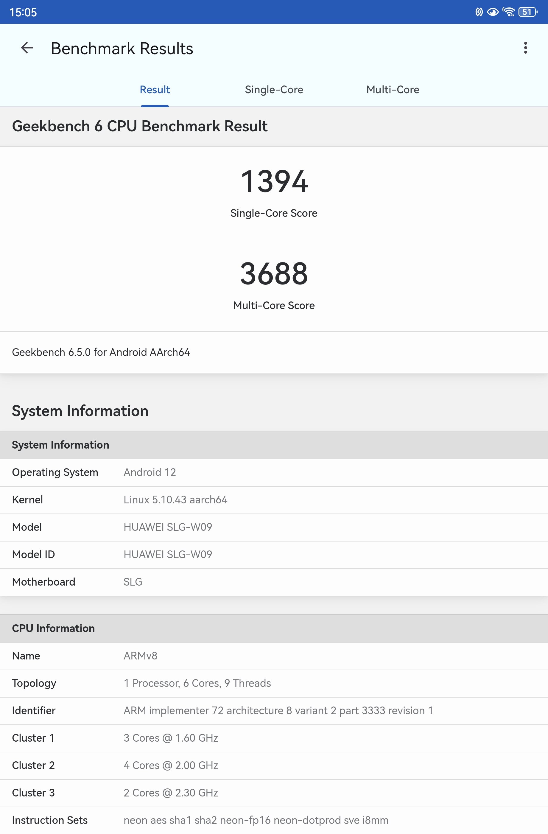This screenshot has width=548, height=834.
Task: Tap the Super Device link icon
Action: 479,12
